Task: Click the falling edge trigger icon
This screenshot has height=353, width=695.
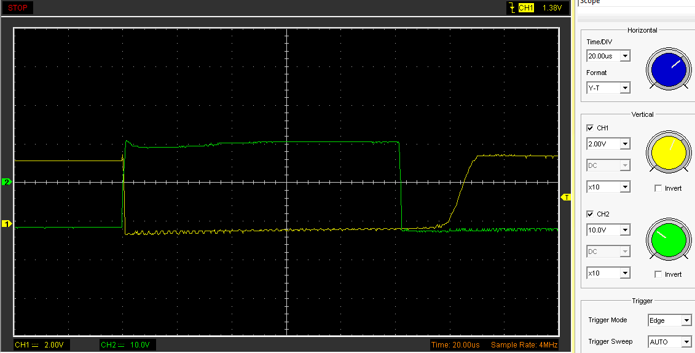Action: (x=512, y=7)
